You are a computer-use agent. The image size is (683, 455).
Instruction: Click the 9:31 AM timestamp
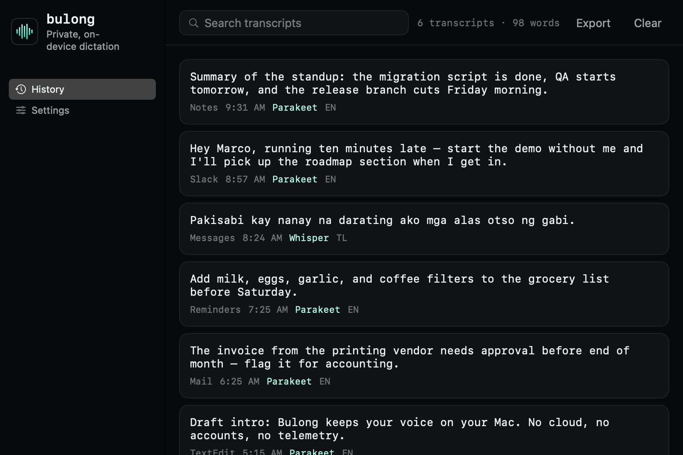(245, 108)
